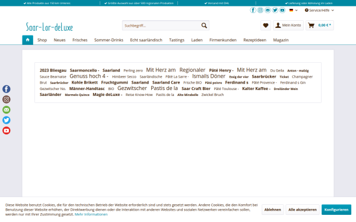
Task: Click the 'Ismails Döner' tag
Action: (x=209, y=76)
